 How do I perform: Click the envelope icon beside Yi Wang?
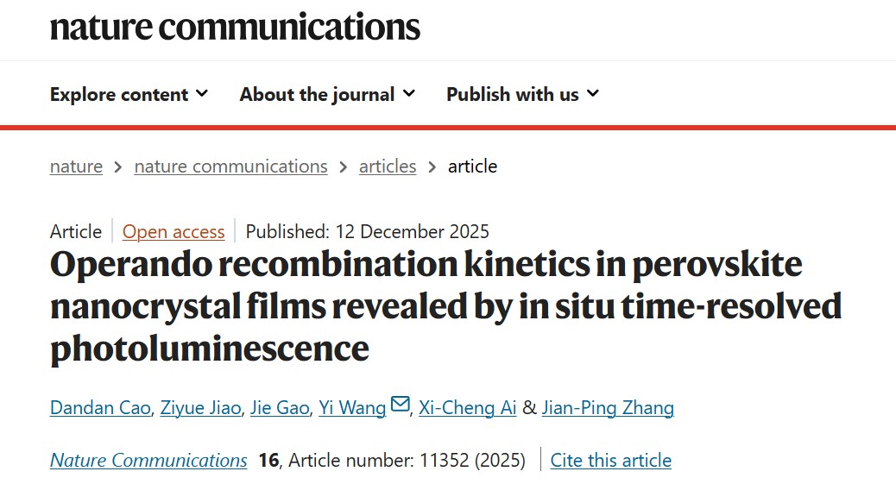click(x=400, y=405)
